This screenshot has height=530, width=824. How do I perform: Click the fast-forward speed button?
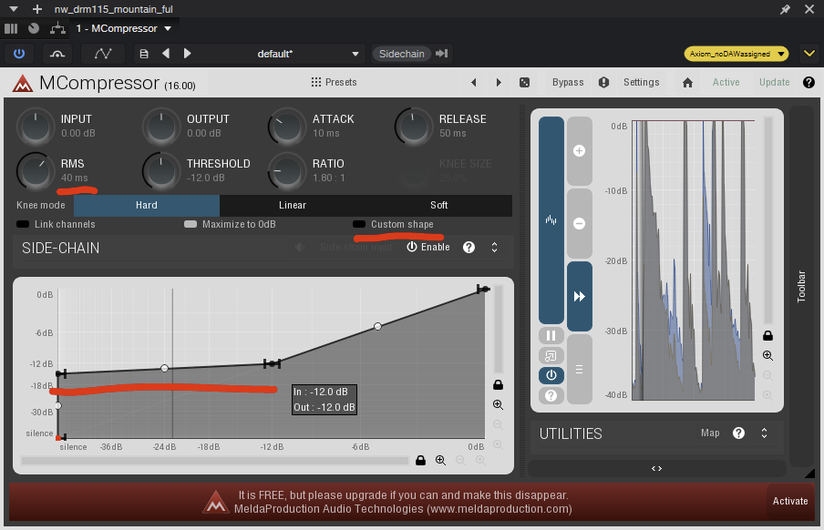click(x=579, y=296)
